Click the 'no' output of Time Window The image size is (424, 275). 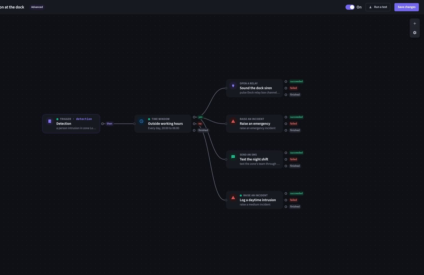tap(194, 124)
